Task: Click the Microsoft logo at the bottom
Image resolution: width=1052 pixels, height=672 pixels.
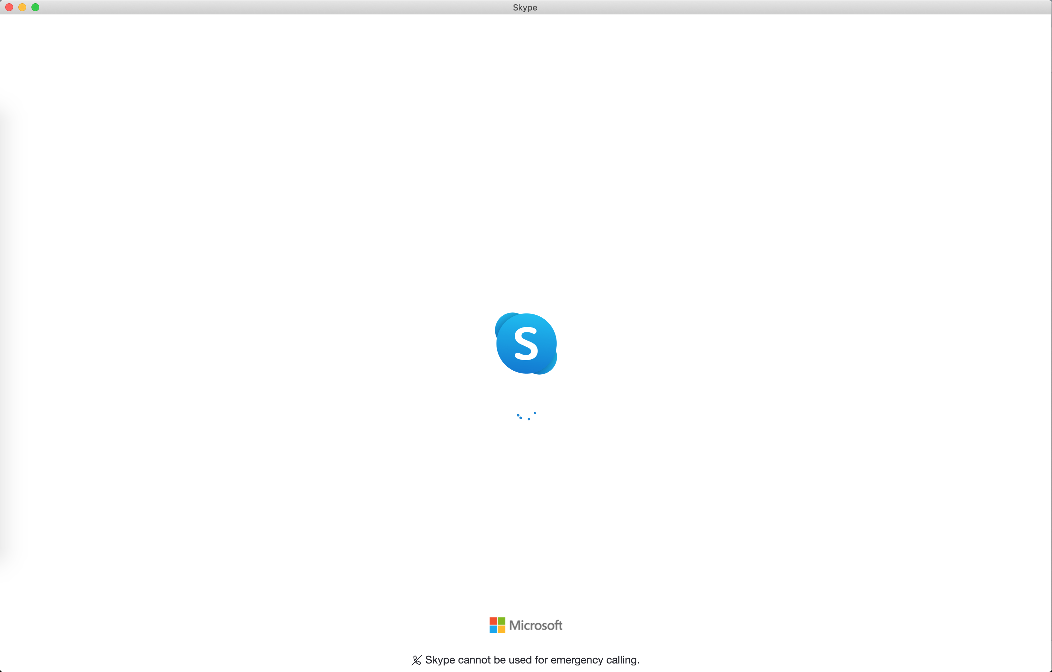Action: 526,625
